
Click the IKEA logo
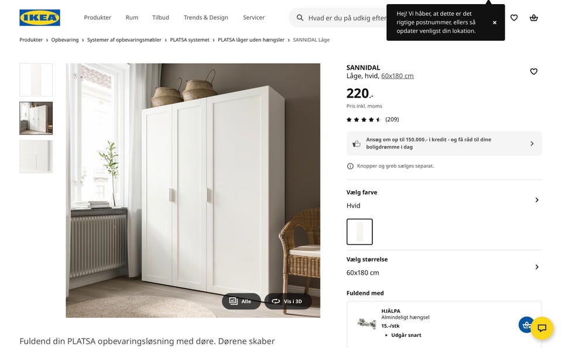click(x=40, y=18)
